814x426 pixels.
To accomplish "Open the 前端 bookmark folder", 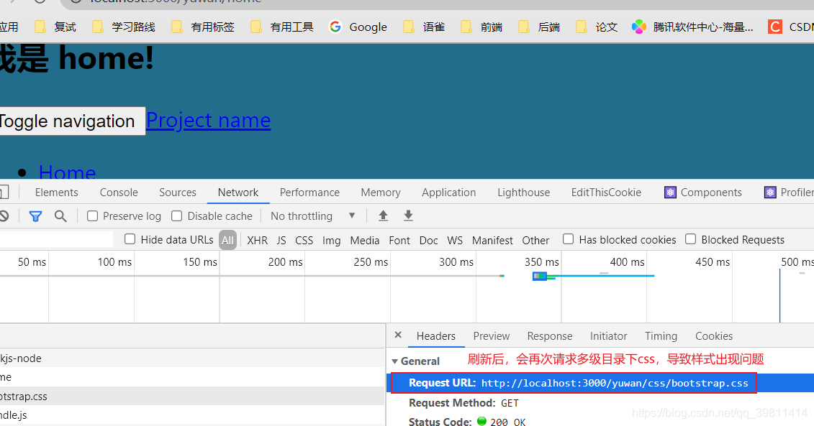I will 481,27.
